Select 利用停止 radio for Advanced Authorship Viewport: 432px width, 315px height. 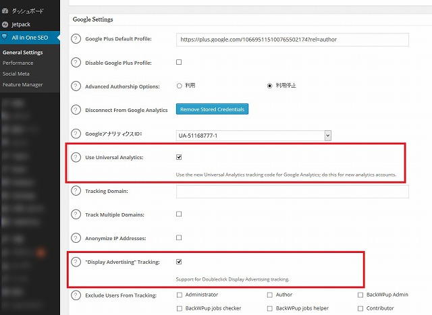coord(269,86)
